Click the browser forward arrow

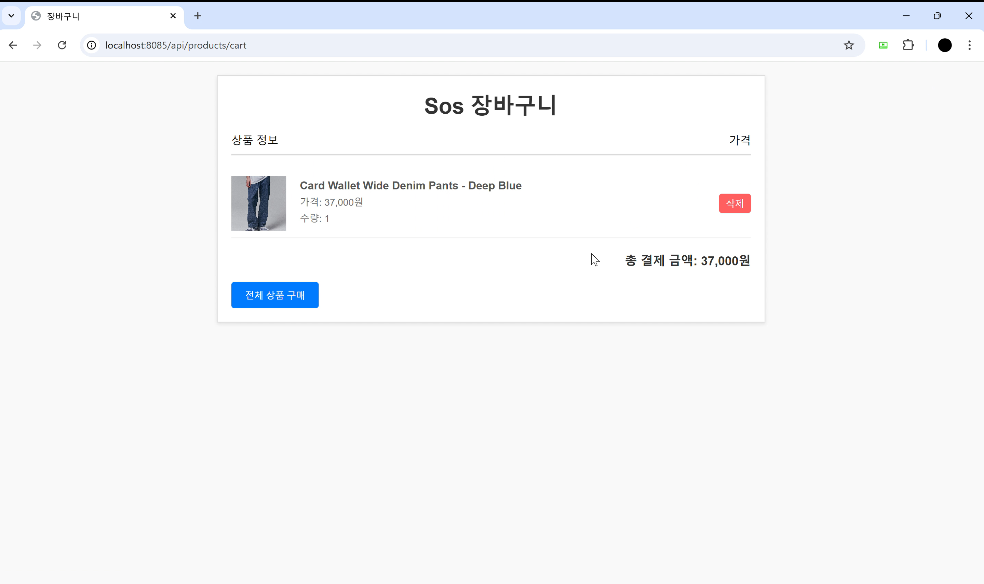point(38,45)
